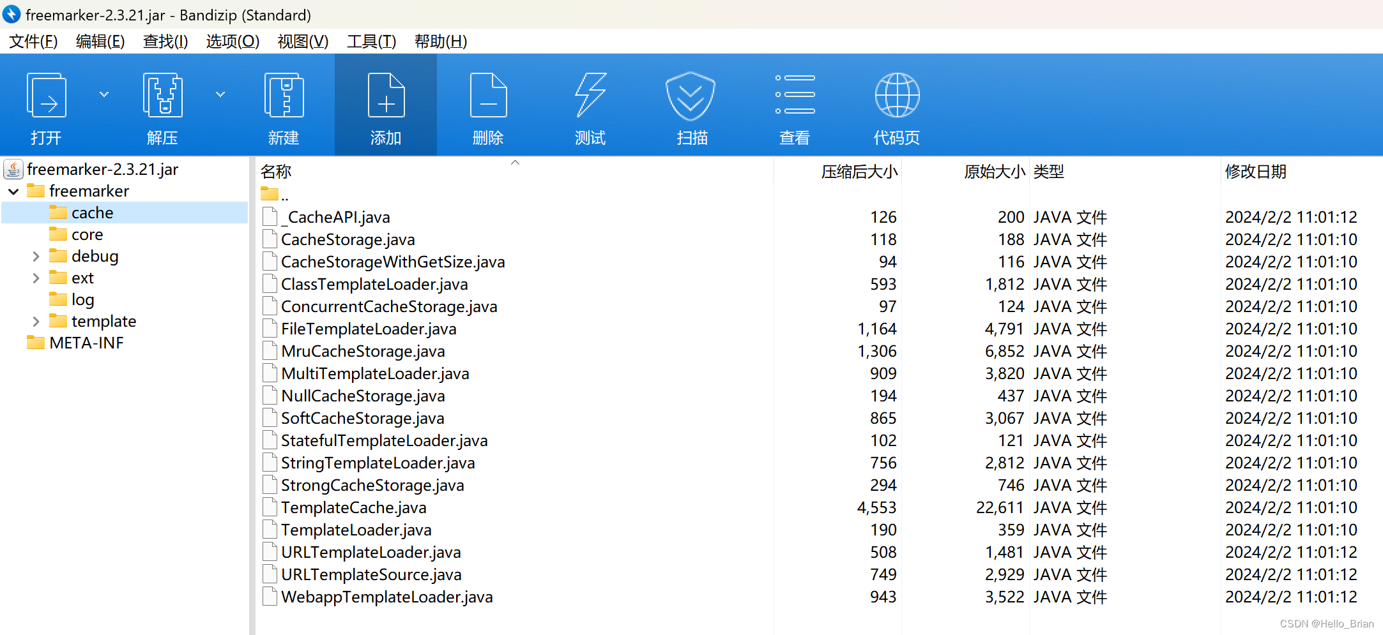Viewport: 1383px width, 635px height.
Task: Select file StringTemplateLoader.java
Action: tap(378, 463)
